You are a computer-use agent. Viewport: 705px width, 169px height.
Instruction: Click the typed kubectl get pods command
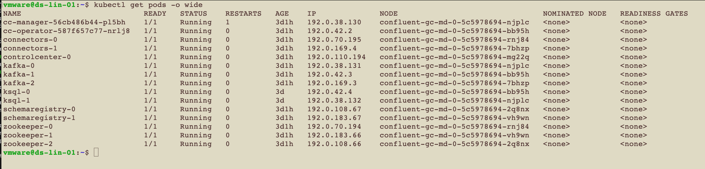(x=148, y=5)
